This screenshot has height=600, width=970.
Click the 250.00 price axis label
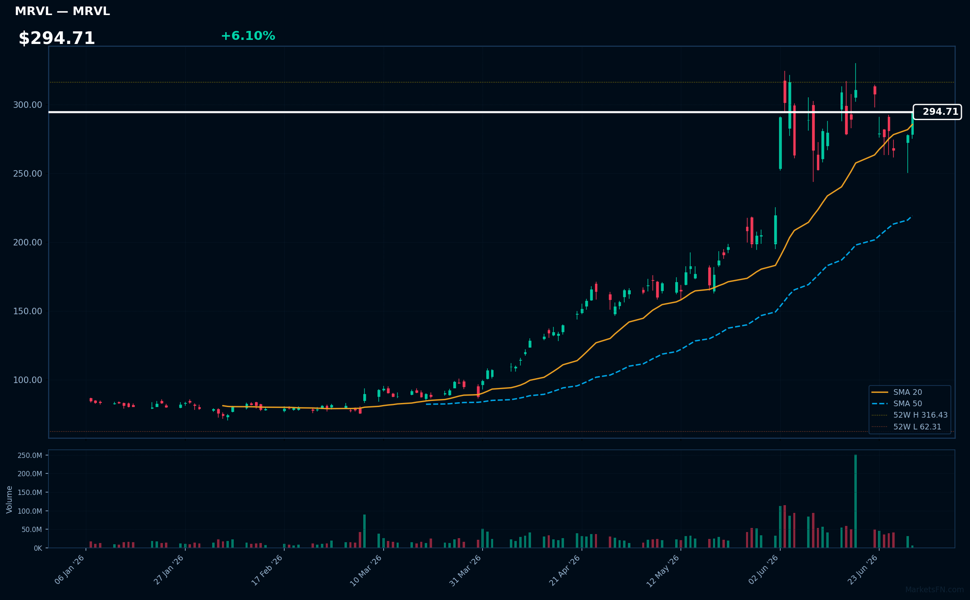click(28, 174)
